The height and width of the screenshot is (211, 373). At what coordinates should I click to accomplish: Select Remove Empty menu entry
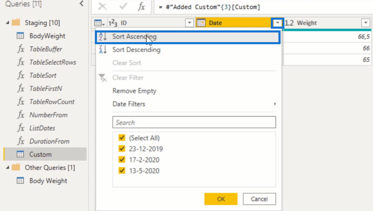tap(189, 91)
